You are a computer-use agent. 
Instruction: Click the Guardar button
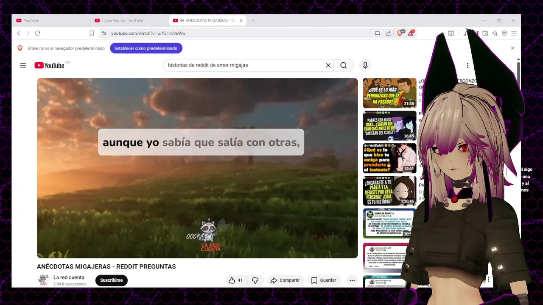[324, 280]
